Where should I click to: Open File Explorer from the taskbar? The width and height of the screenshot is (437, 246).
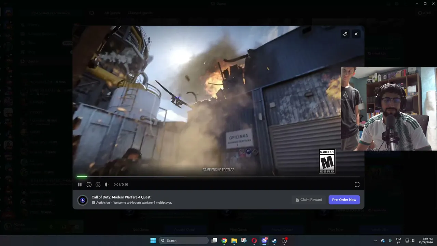[234, 241]
